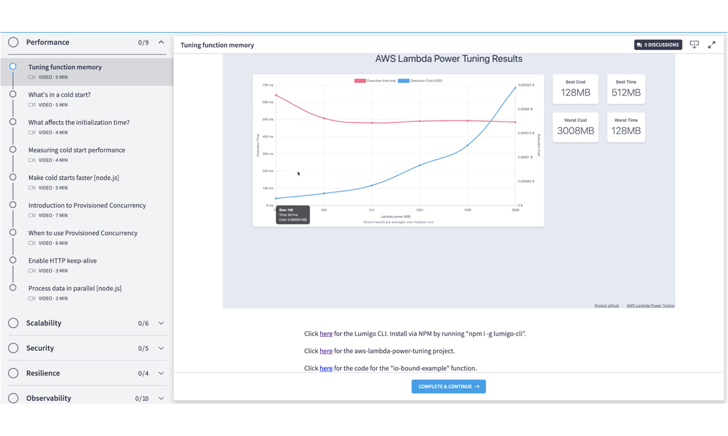Expand the Observability section chevron
The image size is (728, 436).
click(x=161, y=398)
